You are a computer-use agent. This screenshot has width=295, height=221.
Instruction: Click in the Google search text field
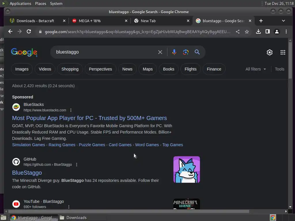coord(105,52)
